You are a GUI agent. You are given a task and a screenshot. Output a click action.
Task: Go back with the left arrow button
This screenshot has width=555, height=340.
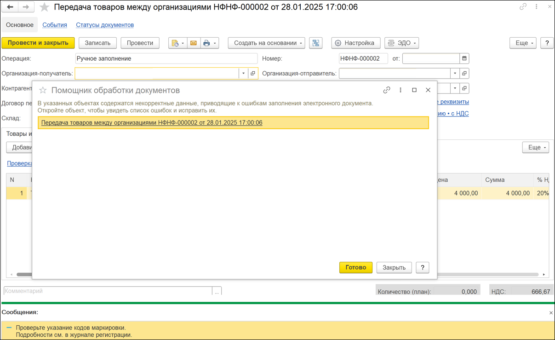click(x=10, y=7)
